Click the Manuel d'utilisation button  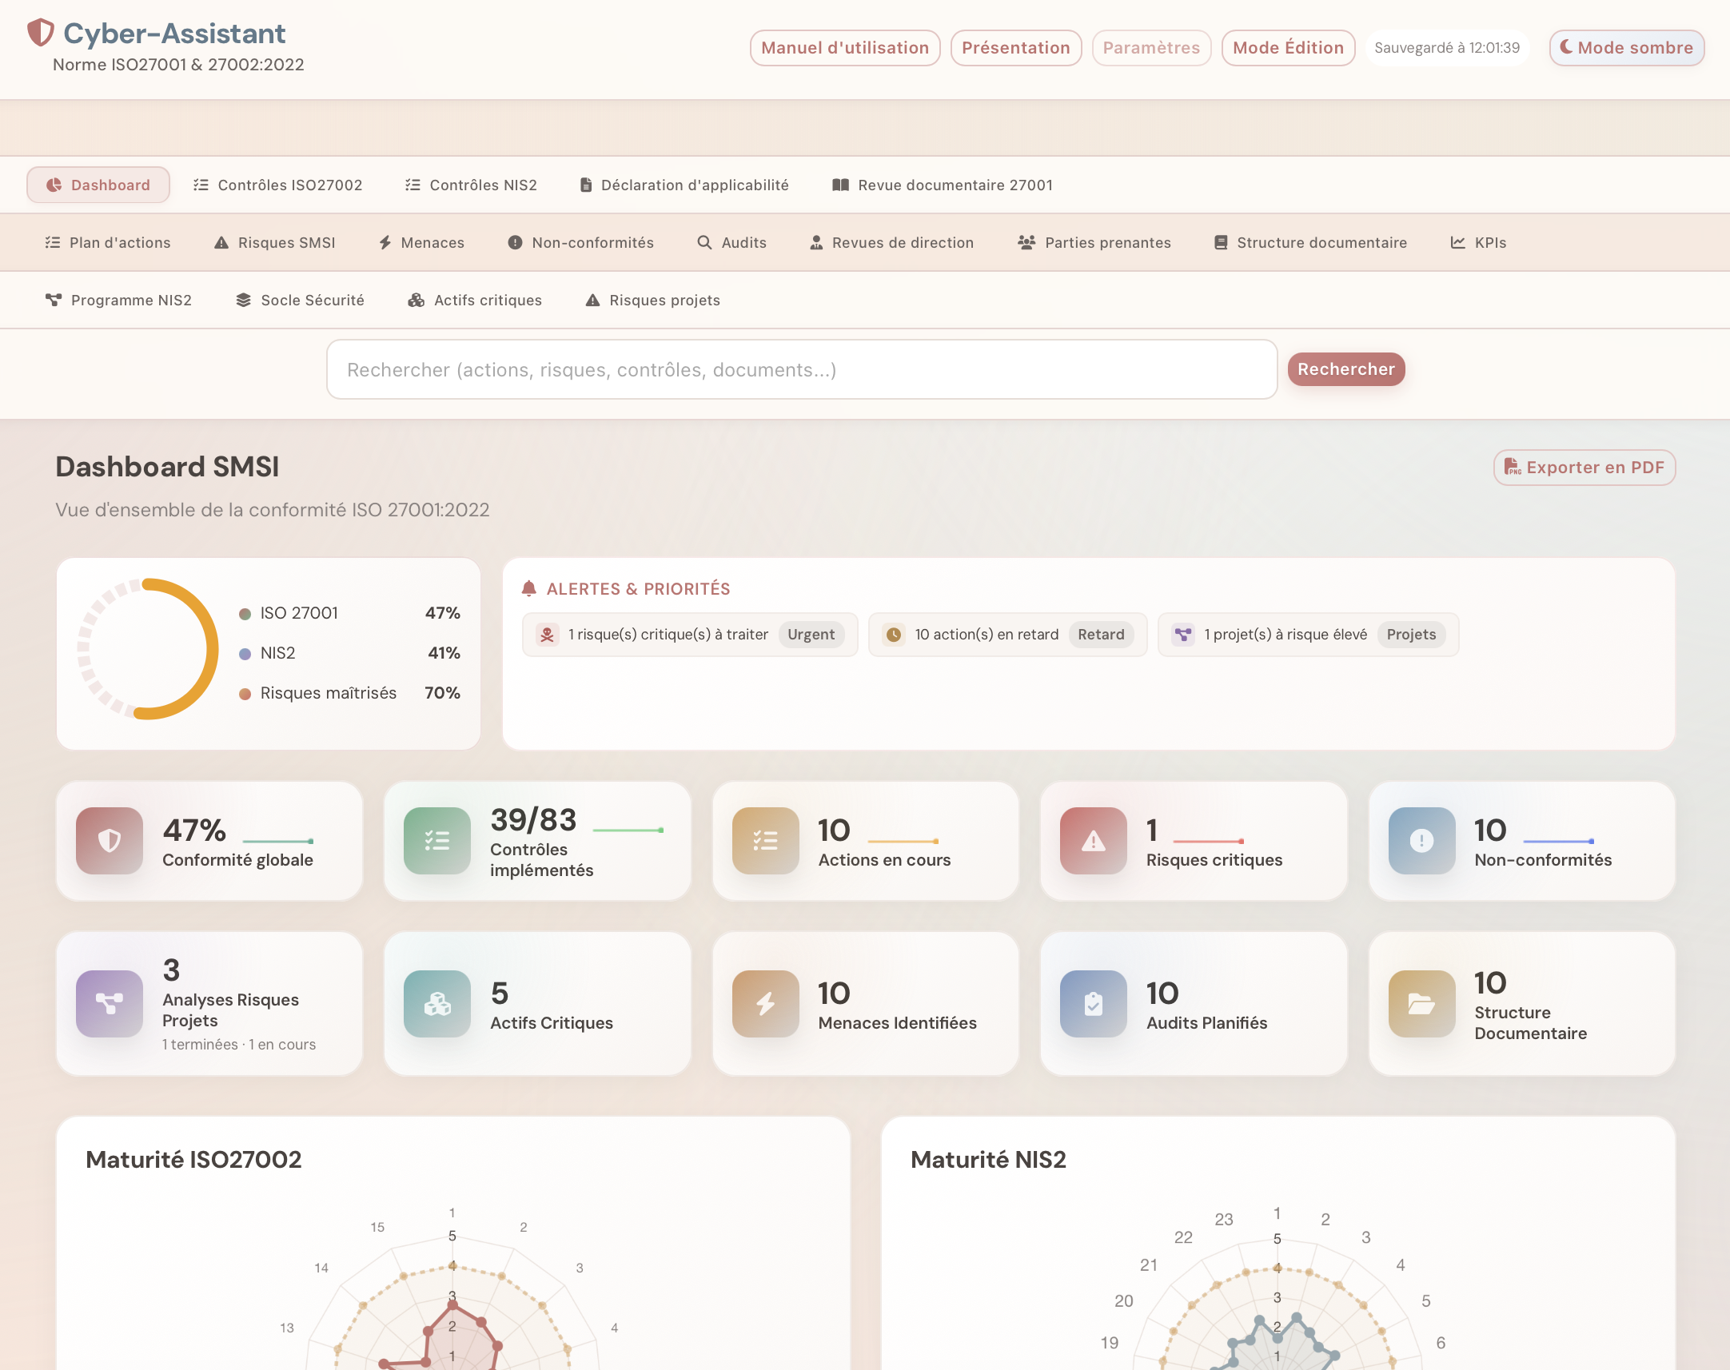tap(844, 47)
